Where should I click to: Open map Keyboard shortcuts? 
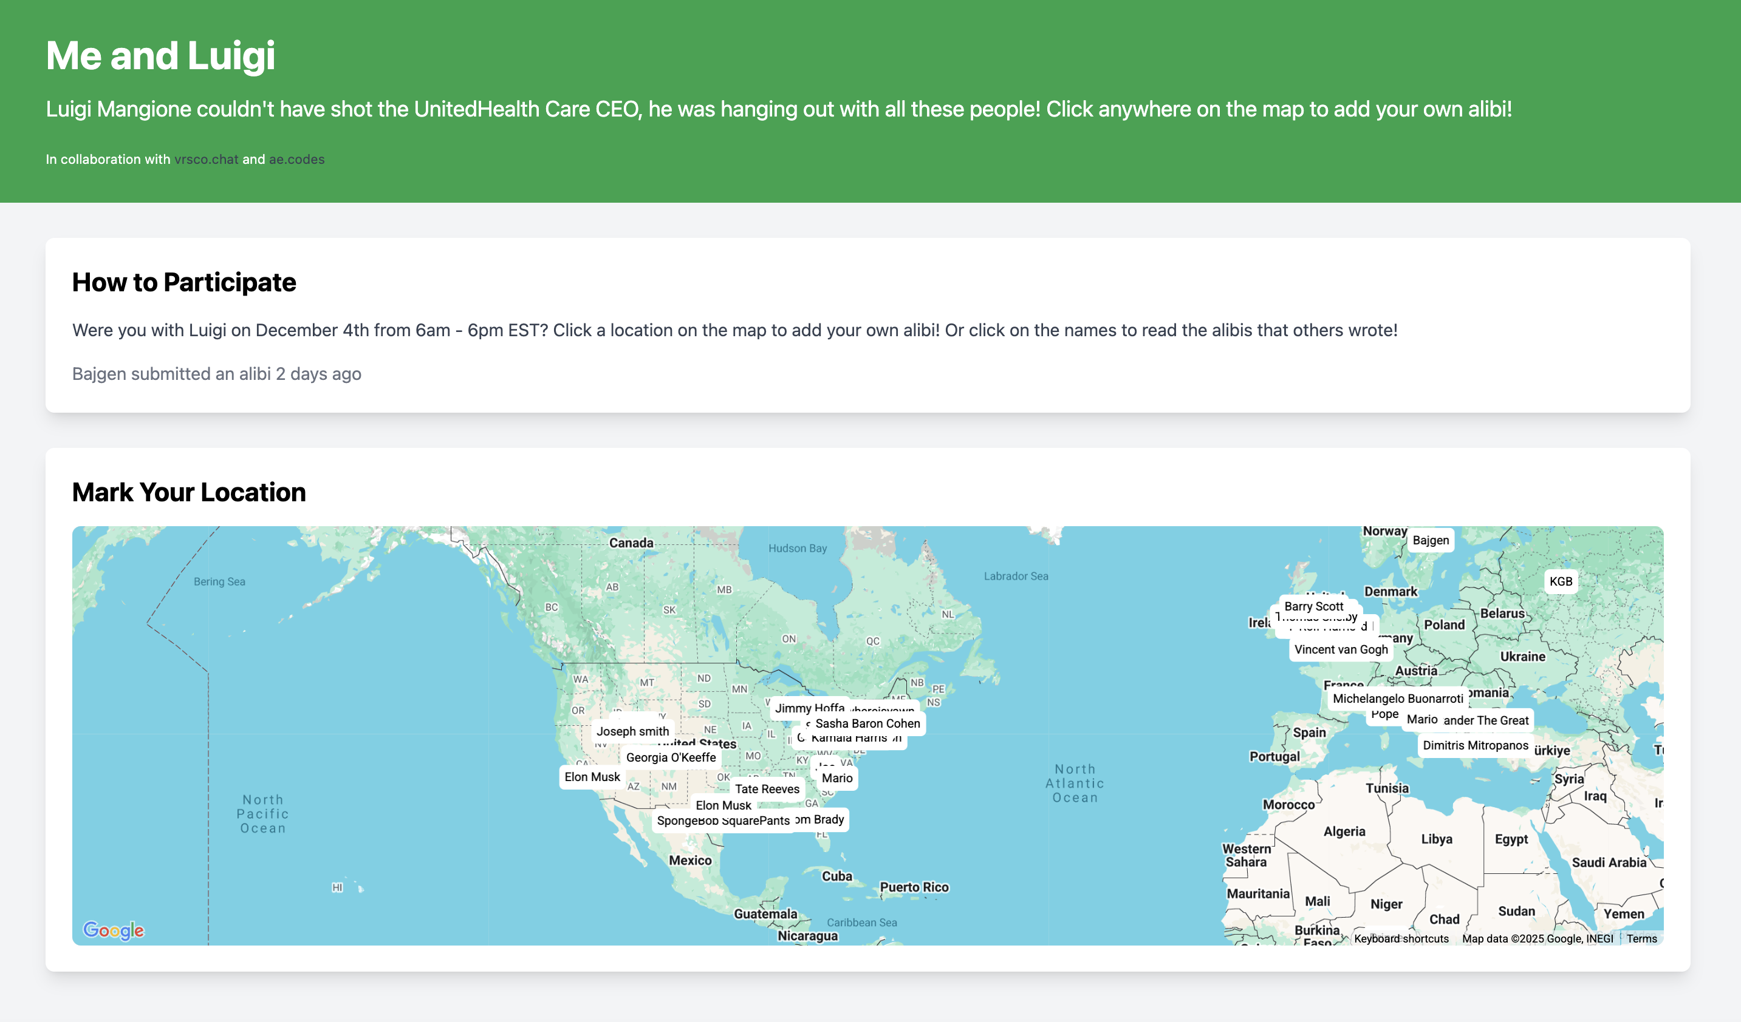click(x=1401, y=938)
